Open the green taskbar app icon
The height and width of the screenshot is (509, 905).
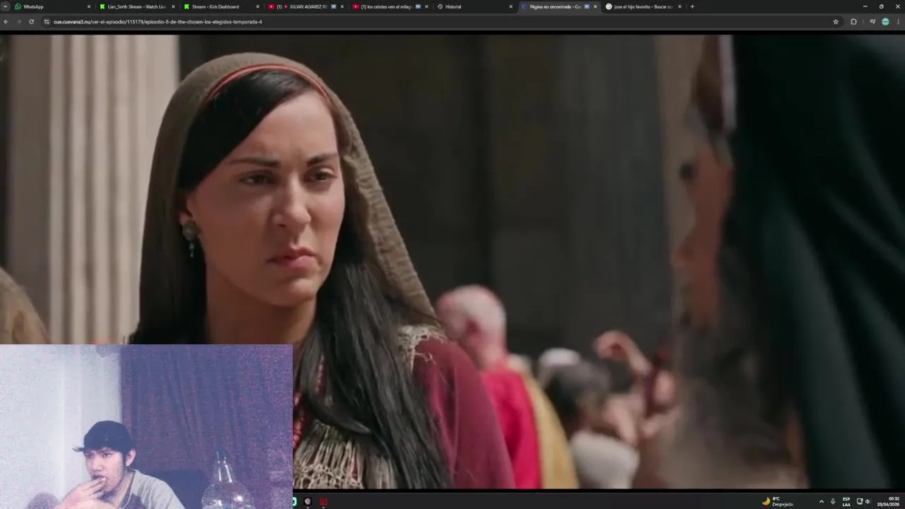tap(294, 501)
